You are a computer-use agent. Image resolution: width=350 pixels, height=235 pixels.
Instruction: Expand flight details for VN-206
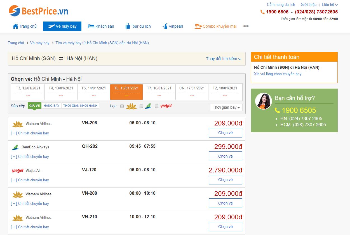[x=30, y=133]
